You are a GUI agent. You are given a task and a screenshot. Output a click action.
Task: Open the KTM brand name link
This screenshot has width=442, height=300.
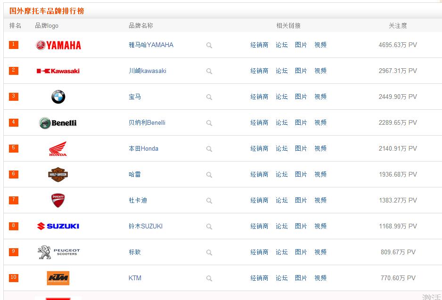tap(135, 278)
